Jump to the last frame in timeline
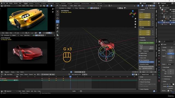 (x=84, y=72)
